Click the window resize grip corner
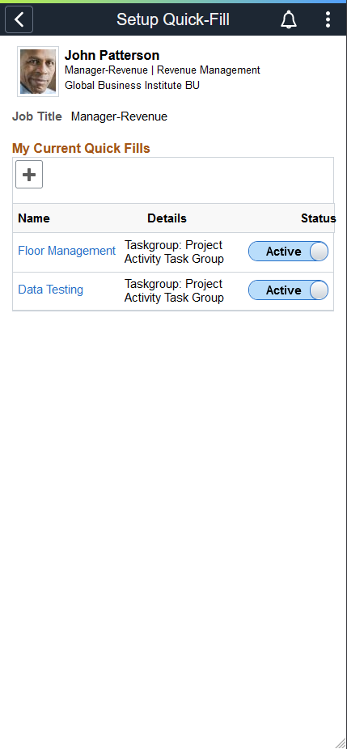Viewport: 347px width, 749px height. (340, 742)
